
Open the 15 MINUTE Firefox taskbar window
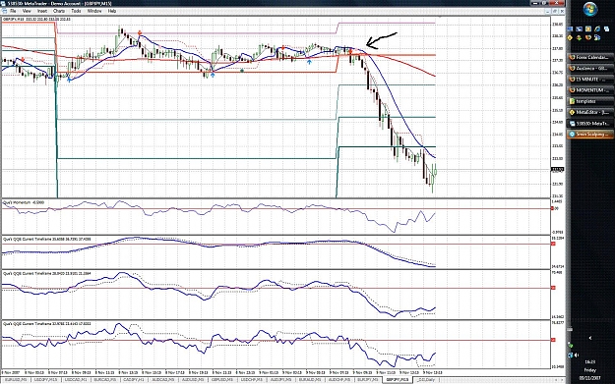589,80
